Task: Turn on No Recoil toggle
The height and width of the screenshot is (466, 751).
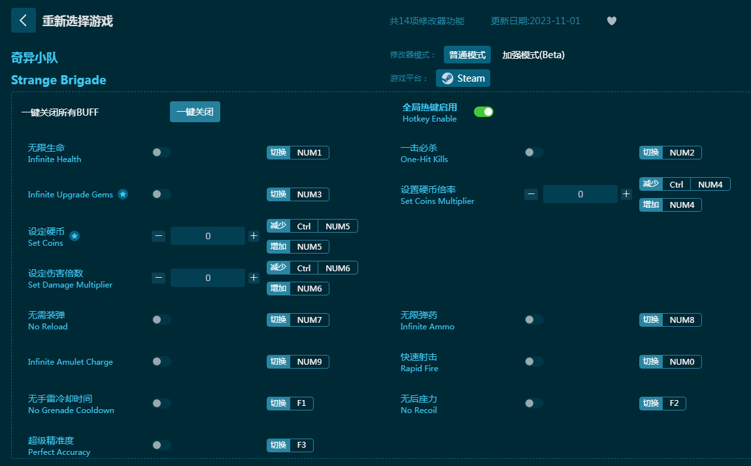Action: point(534,403)
